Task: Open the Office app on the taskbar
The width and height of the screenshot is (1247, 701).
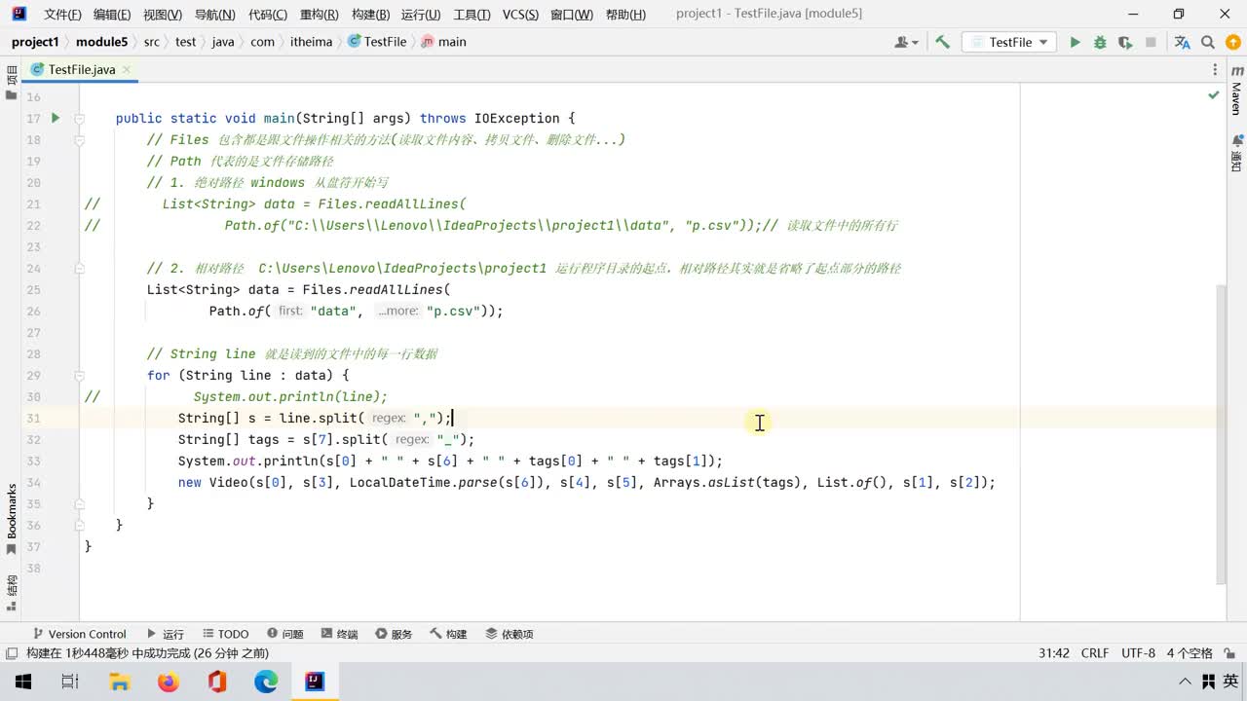Action: tap(217, 682)
